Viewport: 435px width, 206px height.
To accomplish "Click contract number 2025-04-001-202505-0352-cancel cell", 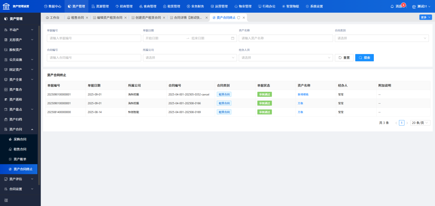I will tap(189, 95).
